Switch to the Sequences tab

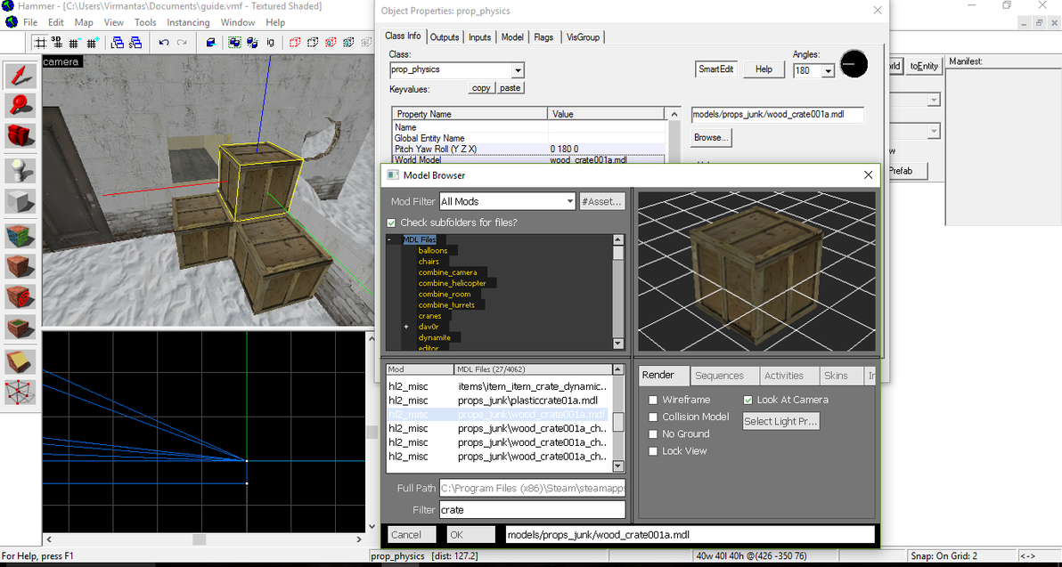[718, 376]
